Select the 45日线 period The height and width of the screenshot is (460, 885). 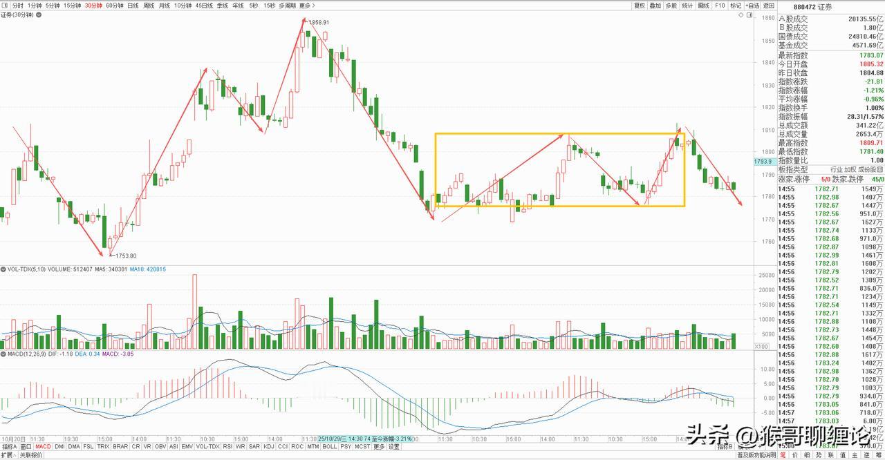click(x=204, y=5)
